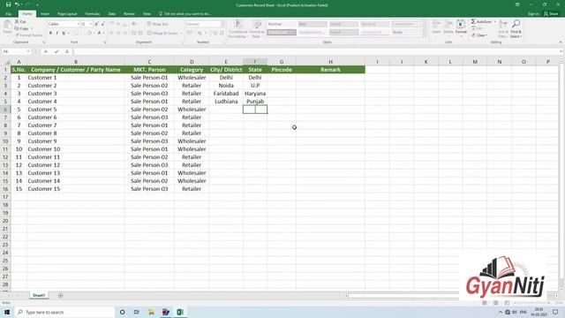
Task: Click the Cortana circle on the taskbar
Action: coord(122,312)
